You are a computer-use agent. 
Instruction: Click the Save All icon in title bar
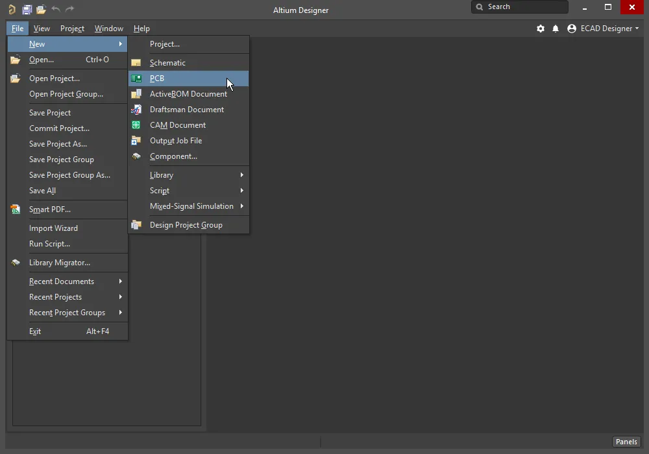click(27, 9)
